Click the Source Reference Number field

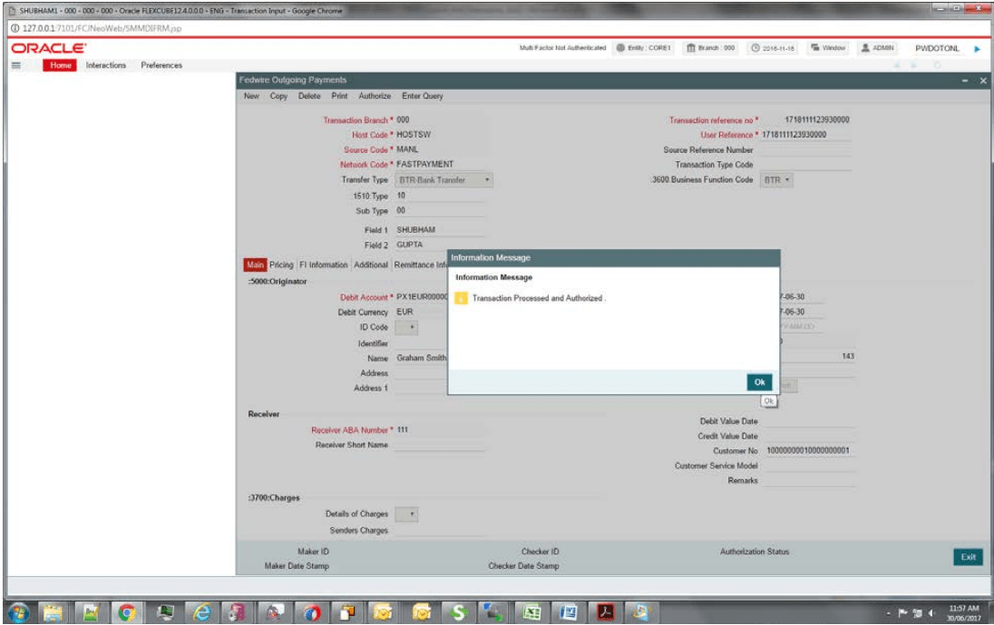pyautogui.click(x=806, y=150)
